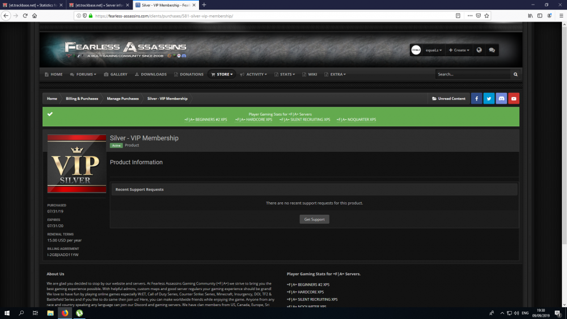
Task: Open volume speaker tray icon
Action: pos(517,313)
